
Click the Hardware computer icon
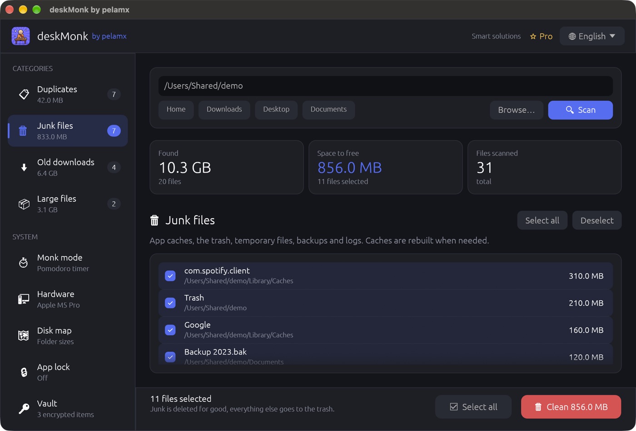24,299
